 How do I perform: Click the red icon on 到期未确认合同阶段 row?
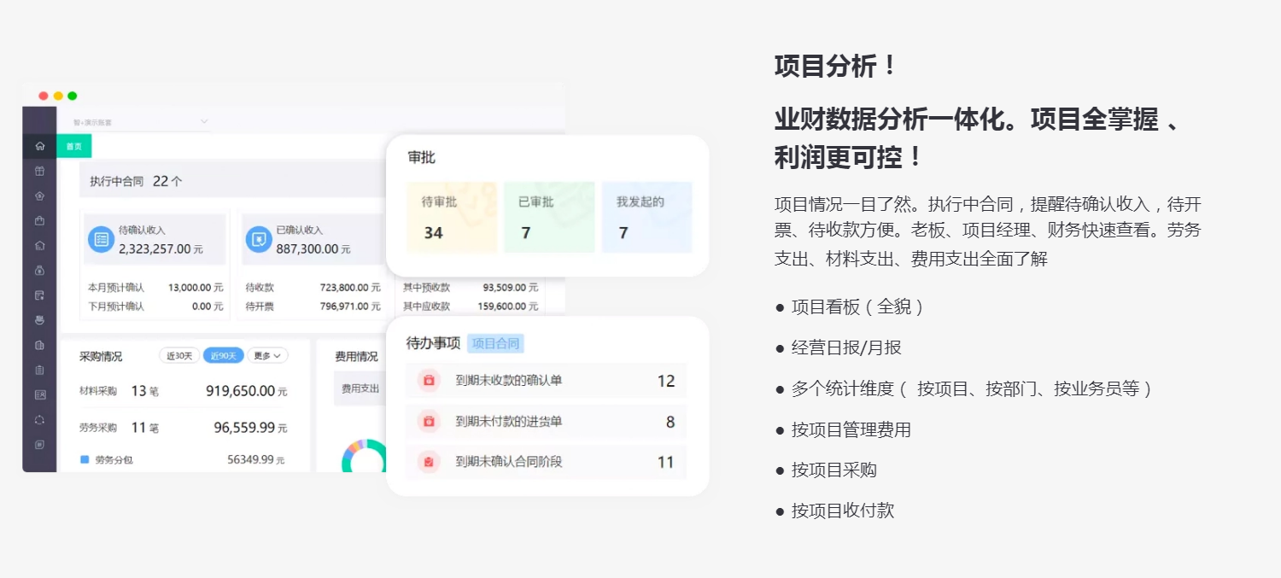coord(429,462)
